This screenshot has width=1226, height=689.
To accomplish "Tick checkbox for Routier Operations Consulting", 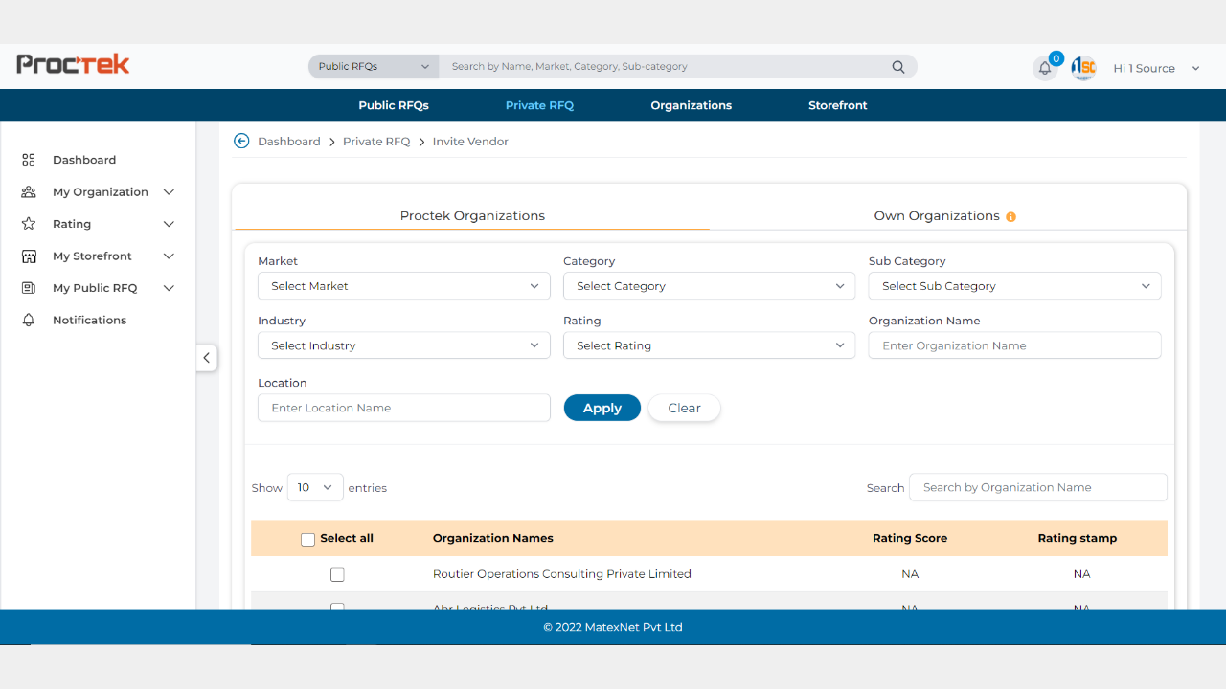I will (337, 575).
